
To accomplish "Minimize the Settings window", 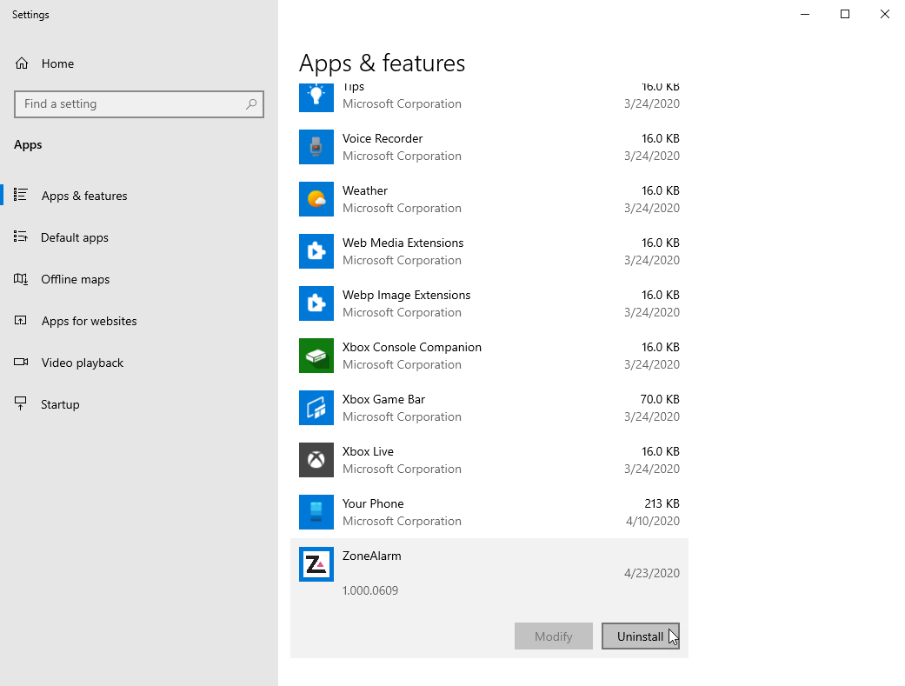I will tap(805, 14).
